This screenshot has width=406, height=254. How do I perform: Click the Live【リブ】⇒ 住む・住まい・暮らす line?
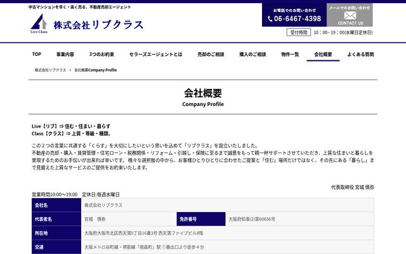coord(71,126)
